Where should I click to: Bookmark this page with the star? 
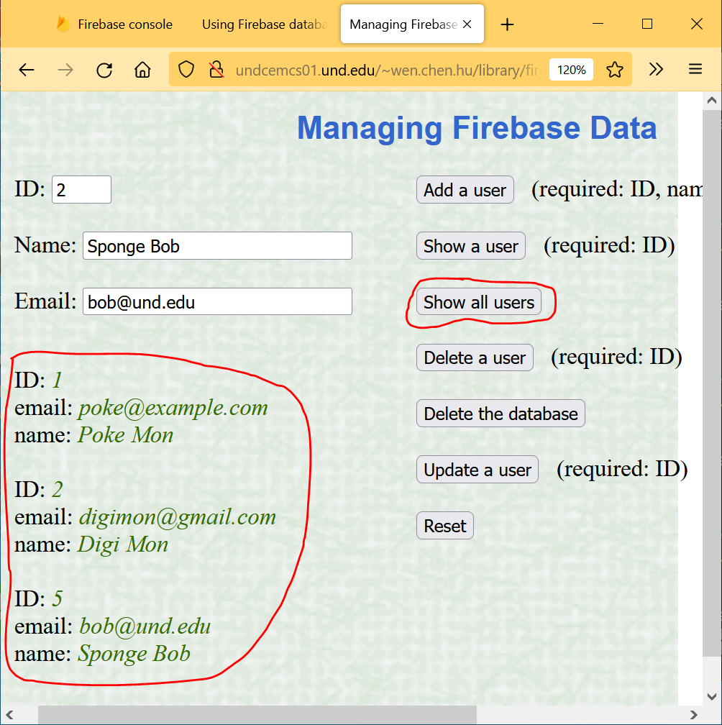614,70
